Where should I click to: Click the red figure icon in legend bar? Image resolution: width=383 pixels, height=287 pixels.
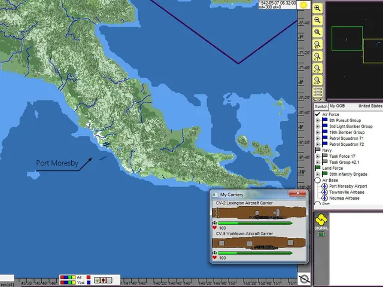click(x=103, y=280)
